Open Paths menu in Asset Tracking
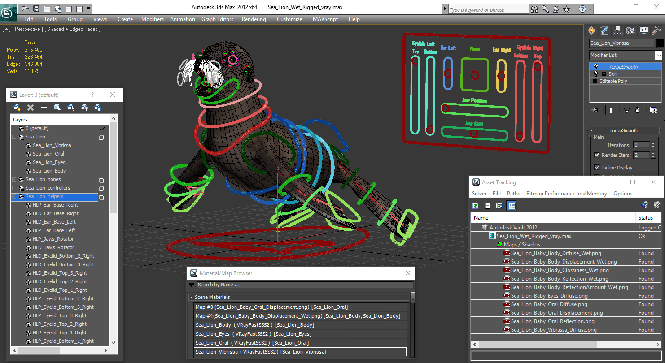 [513, 194]
